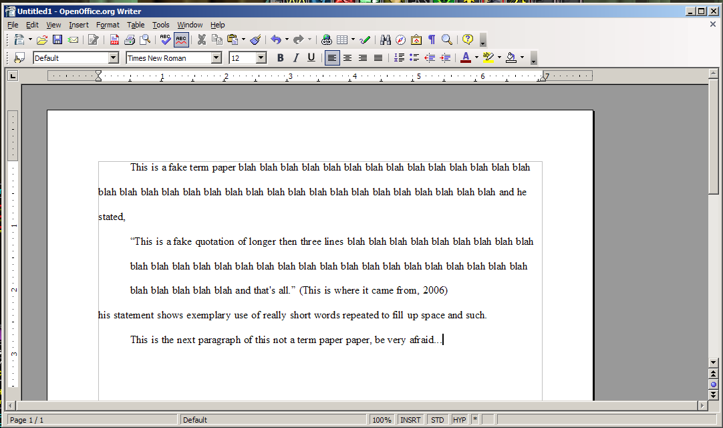Image resolution: width=723 pixels, height=428 pixels.
Task: Align the paragraph left
Action: 332,58
